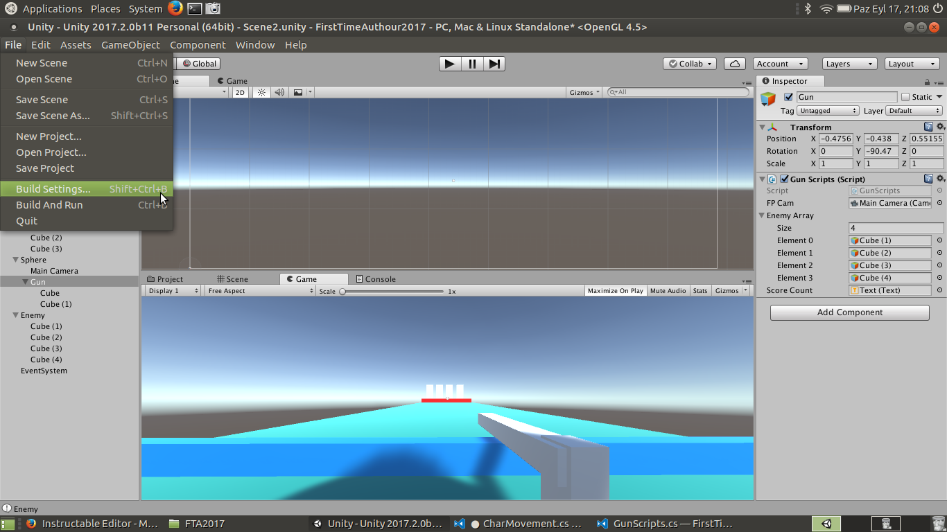Screen dimensions: 947x532
Task: Collapse the Enemy hierarchy item arrow
Action: [16, 315]
